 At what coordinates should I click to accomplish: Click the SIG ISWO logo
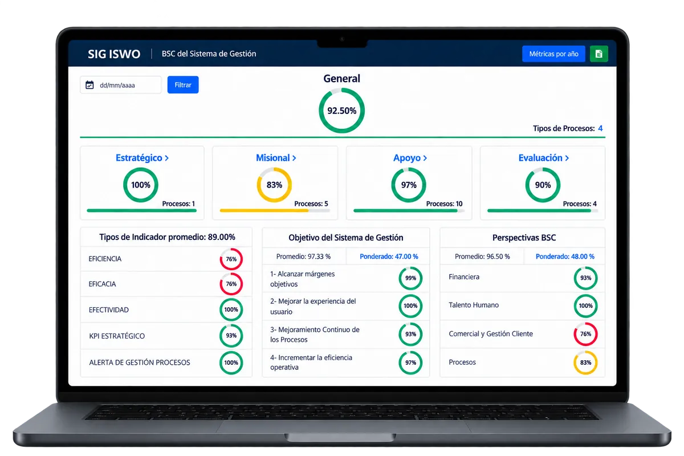pos(114,54)
